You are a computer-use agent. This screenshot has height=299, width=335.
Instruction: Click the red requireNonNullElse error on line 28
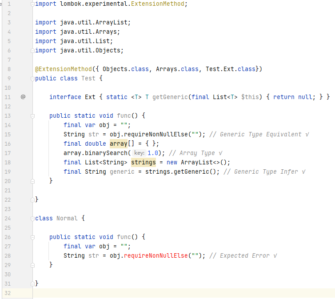click(156, 255)
